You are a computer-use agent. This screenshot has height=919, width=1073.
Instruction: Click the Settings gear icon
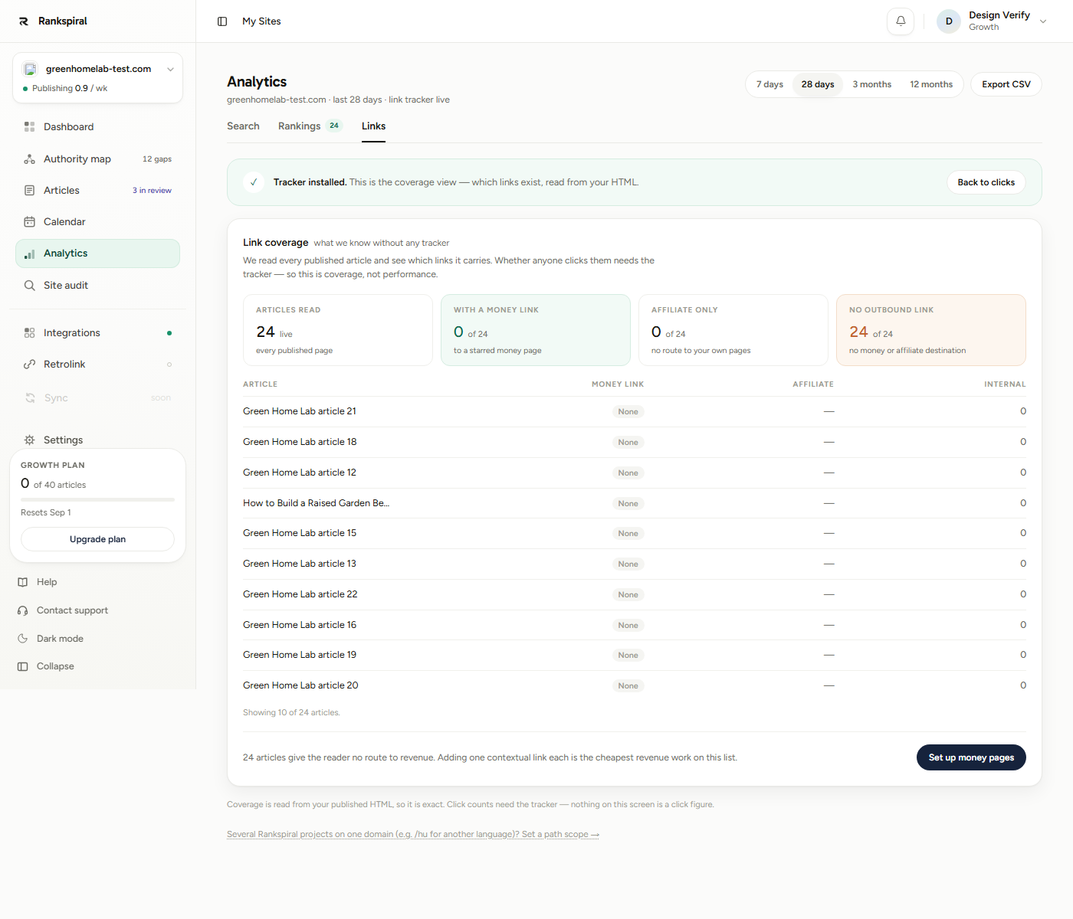(29, 440)
